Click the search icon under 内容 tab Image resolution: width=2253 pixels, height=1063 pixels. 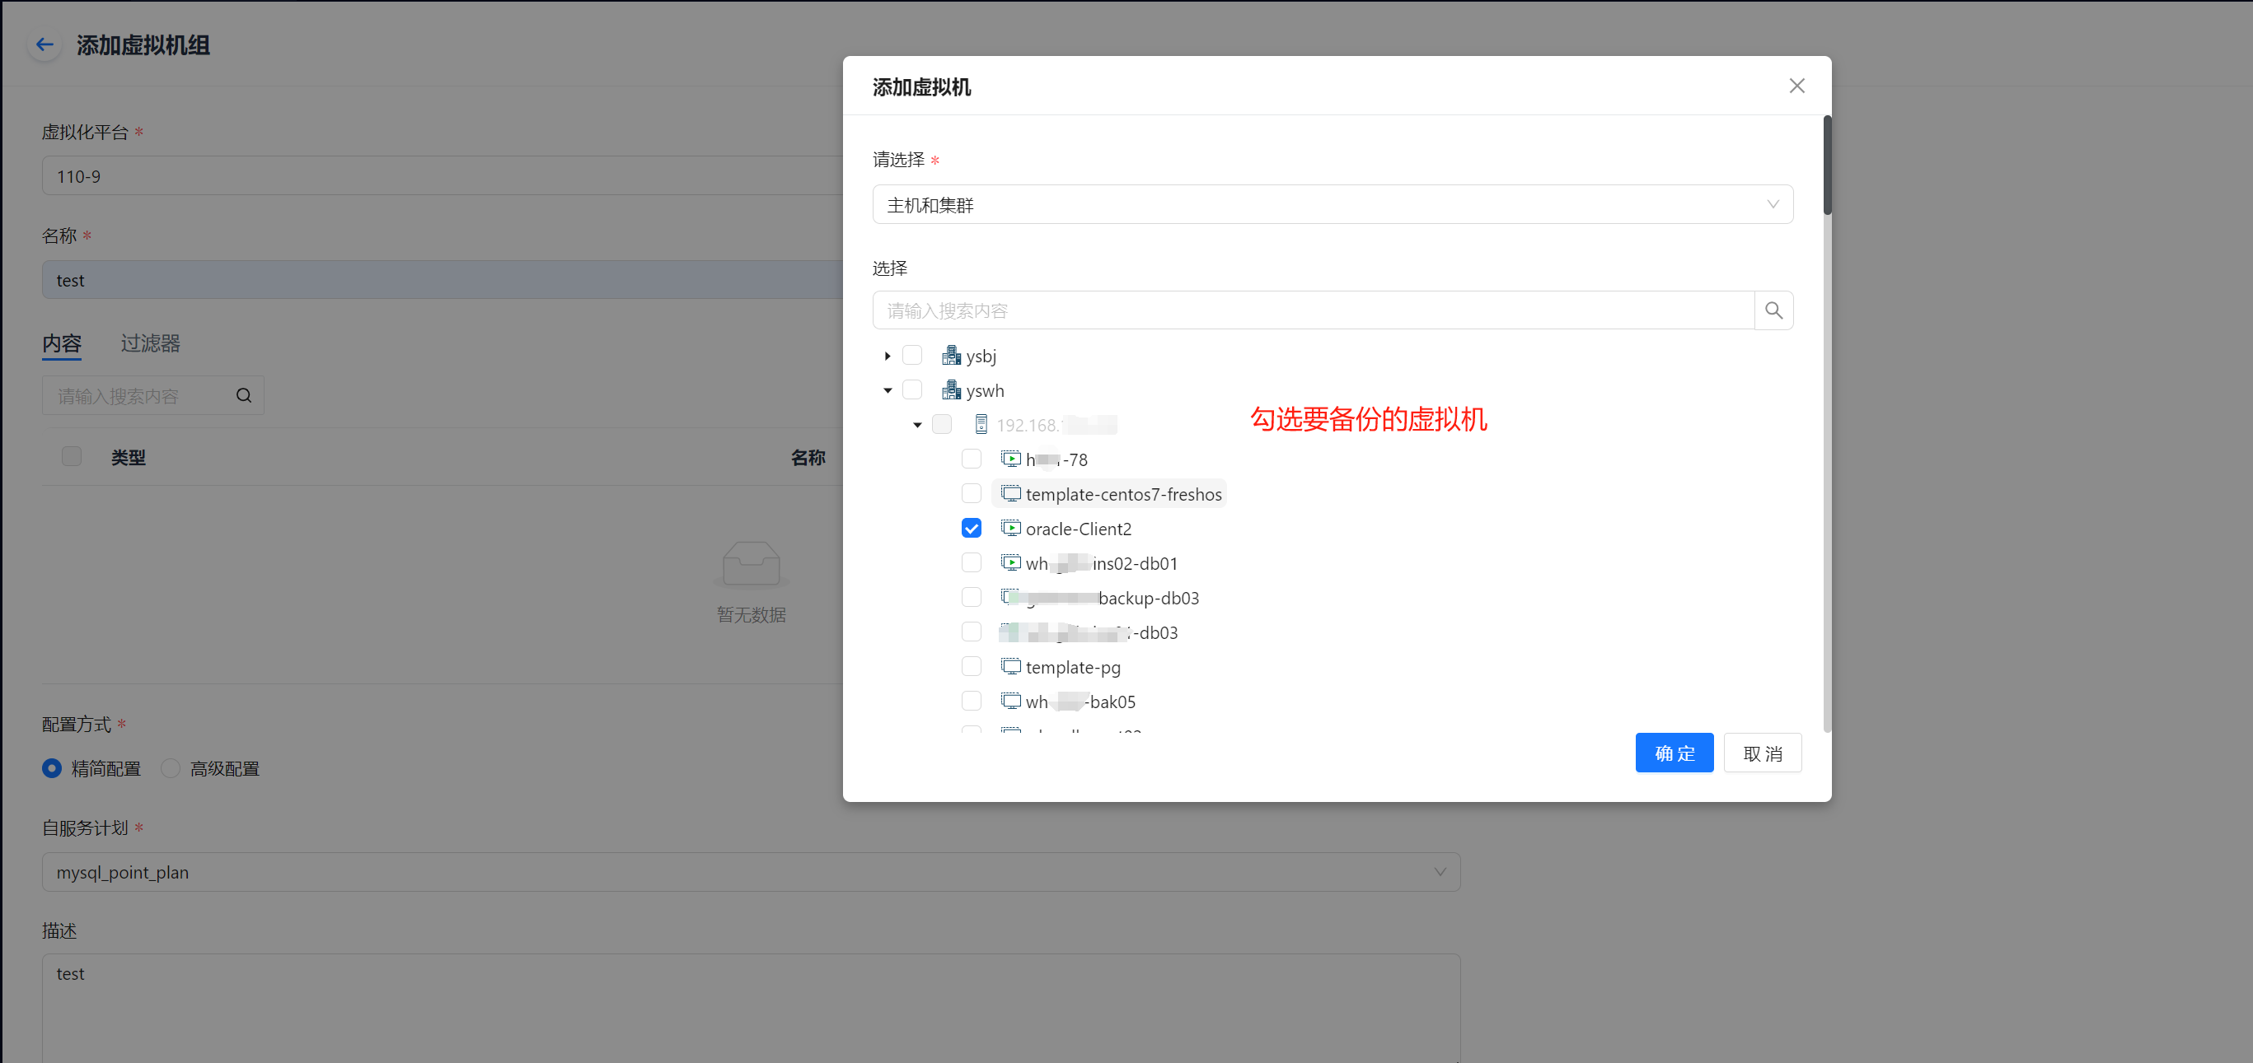[x=244, y=396]
